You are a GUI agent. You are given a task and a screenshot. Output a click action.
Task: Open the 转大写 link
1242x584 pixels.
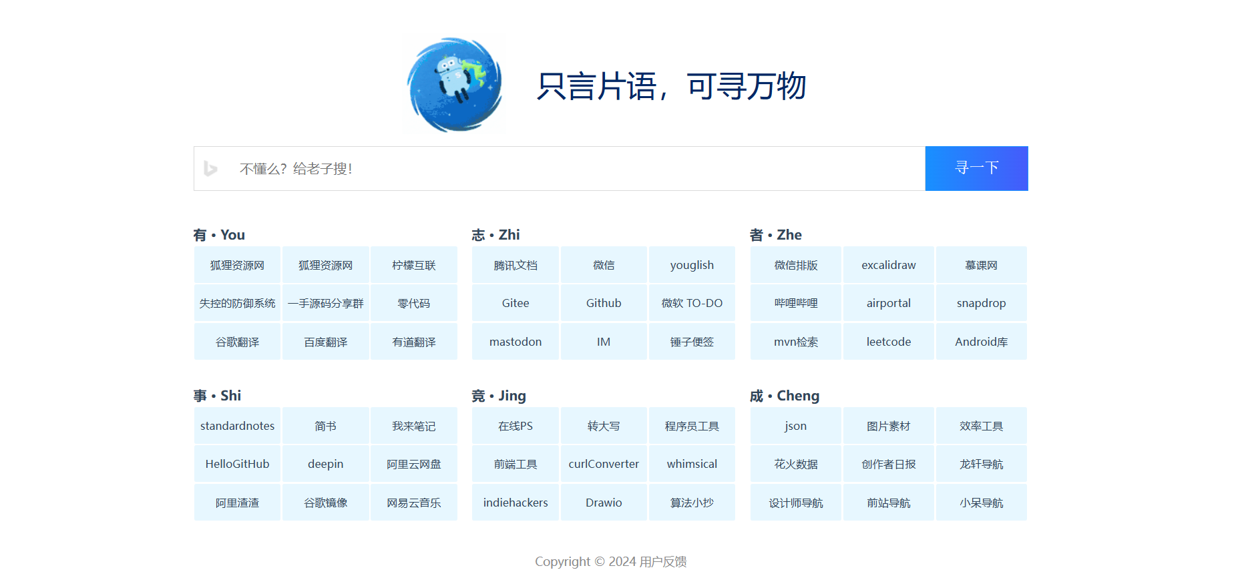604,426
